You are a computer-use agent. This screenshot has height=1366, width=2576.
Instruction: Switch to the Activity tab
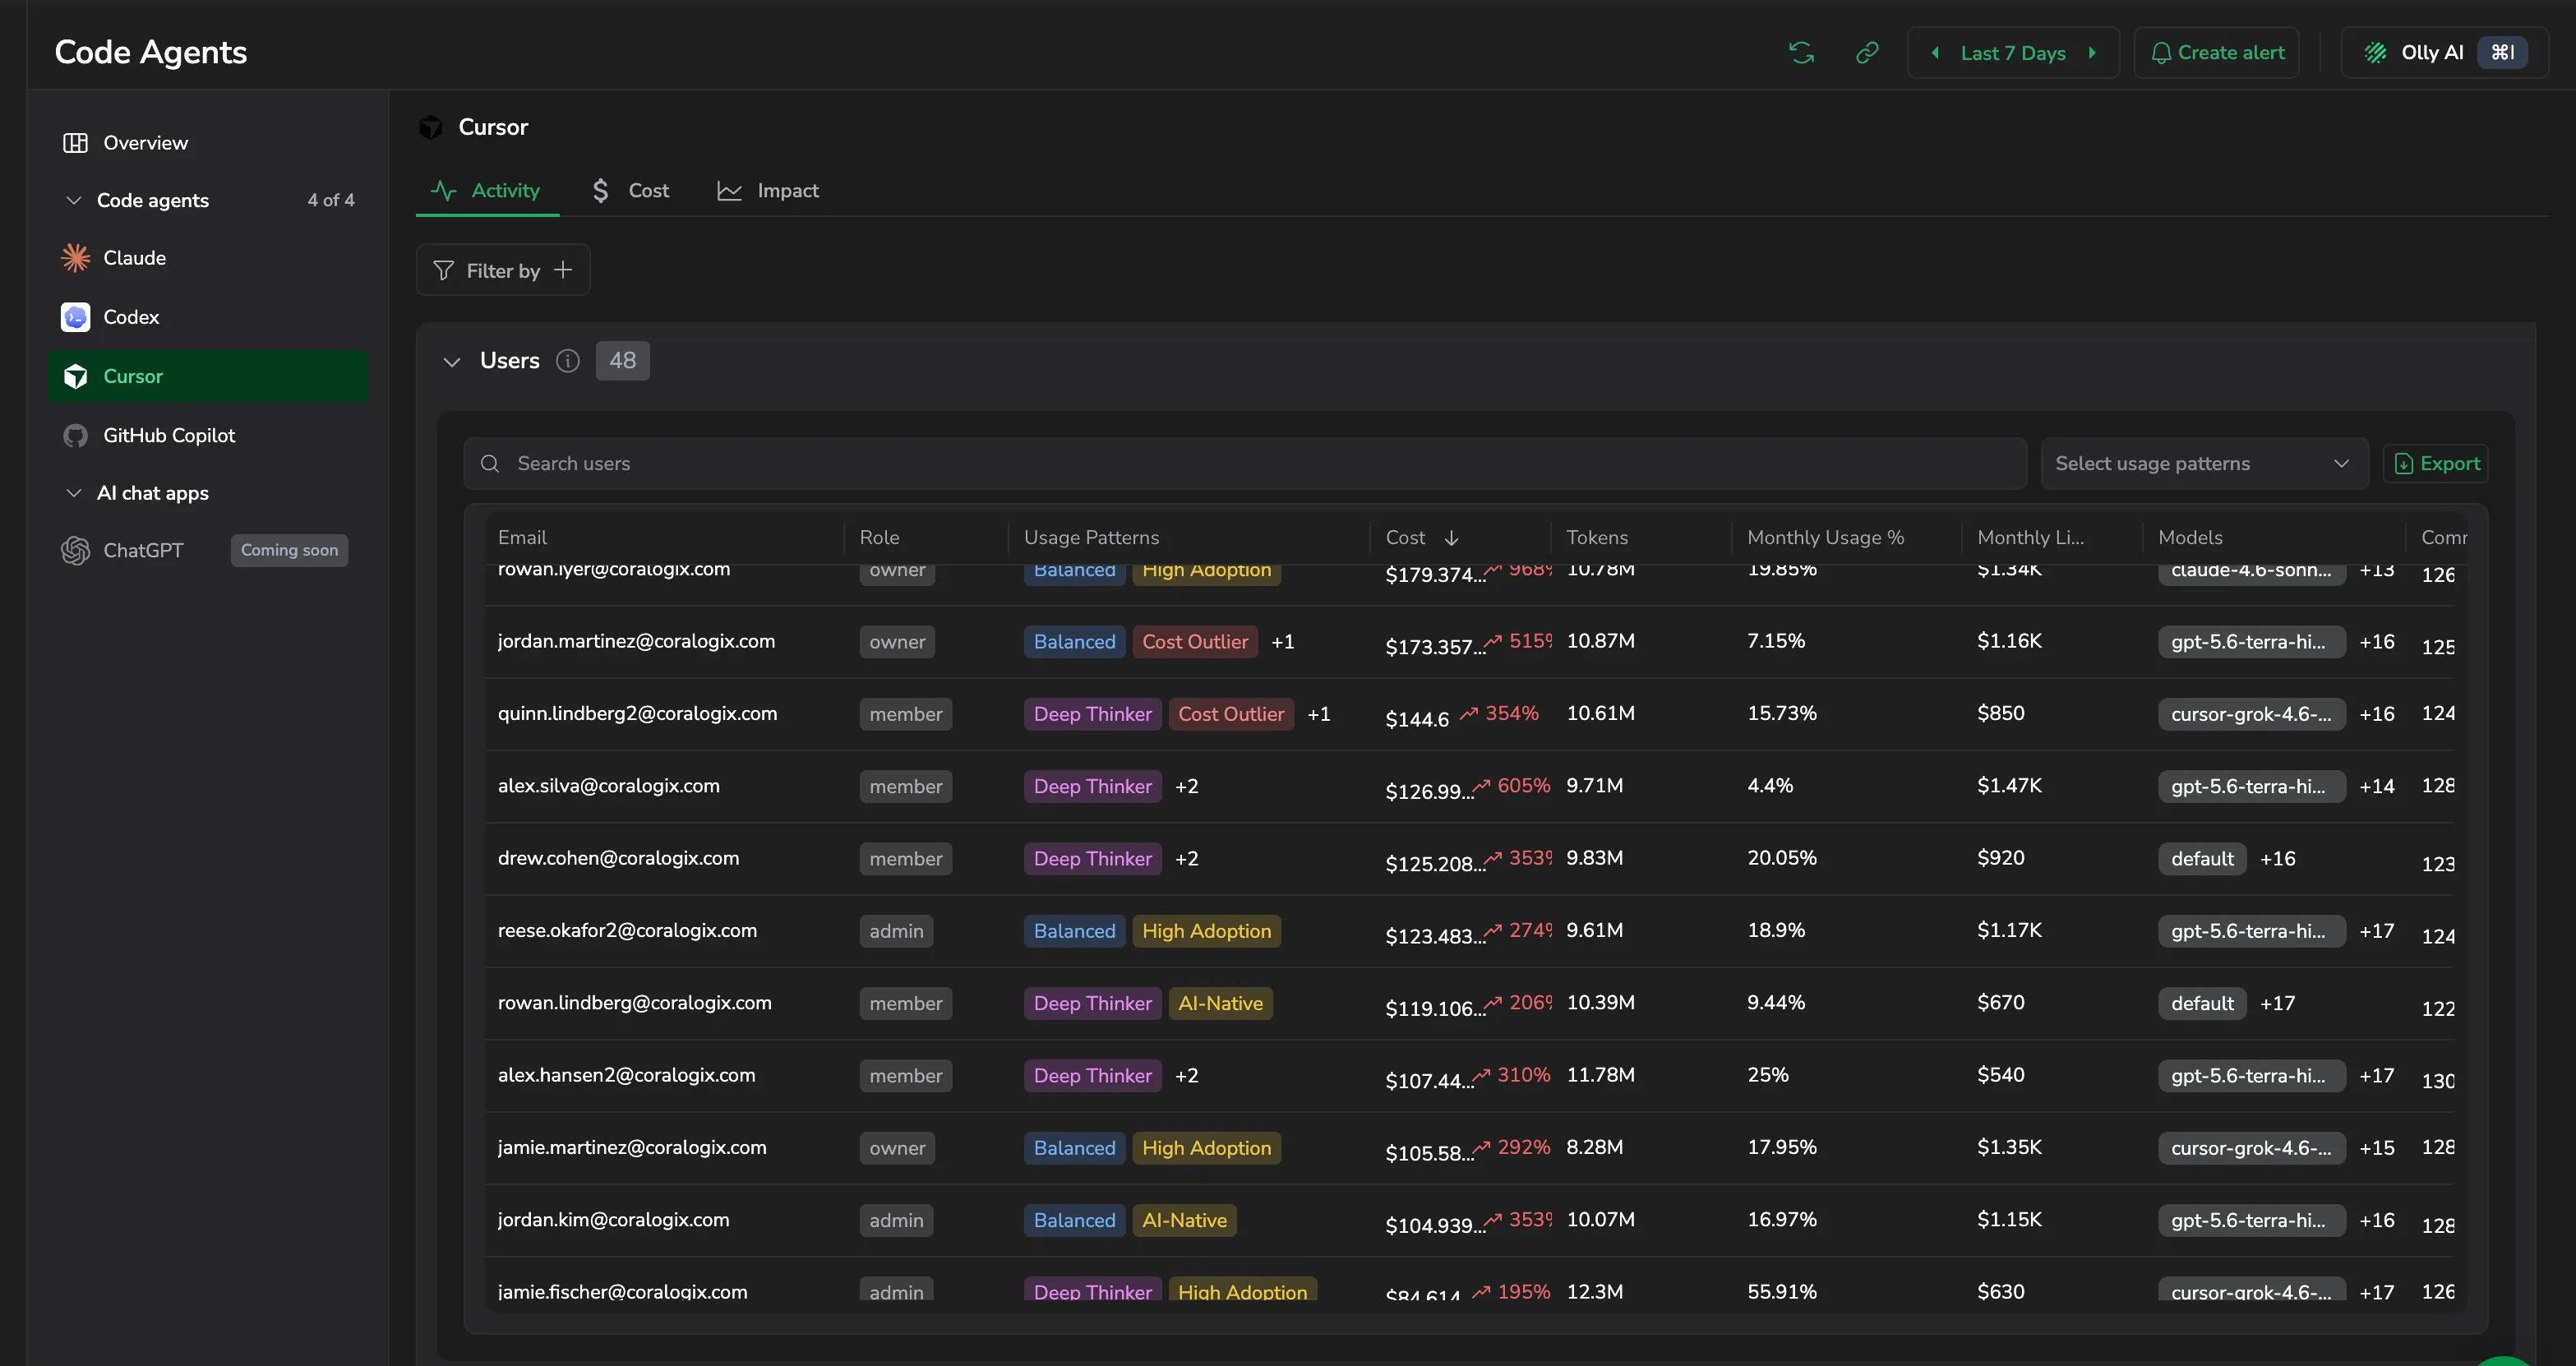coord(486,190)
